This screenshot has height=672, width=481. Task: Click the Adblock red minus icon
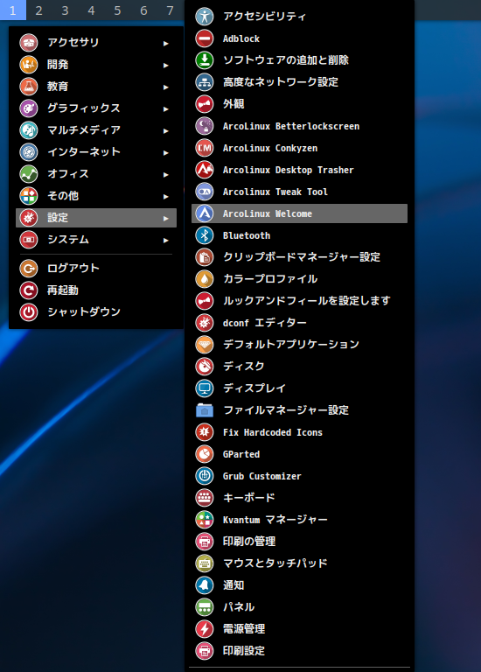[x=205, y=38]
